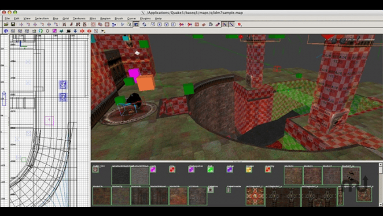Open the File menu
383x216 pixels.
point(7,19)
